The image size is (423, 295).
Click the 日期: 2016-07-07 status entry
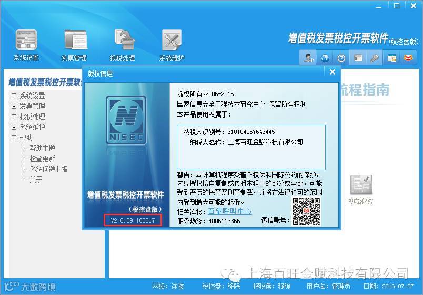pyautogui.click(x=388, y=286)
